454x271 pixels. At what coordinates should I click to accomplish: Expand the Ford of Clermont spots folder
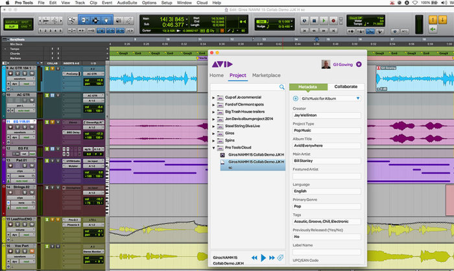(213, 105)
